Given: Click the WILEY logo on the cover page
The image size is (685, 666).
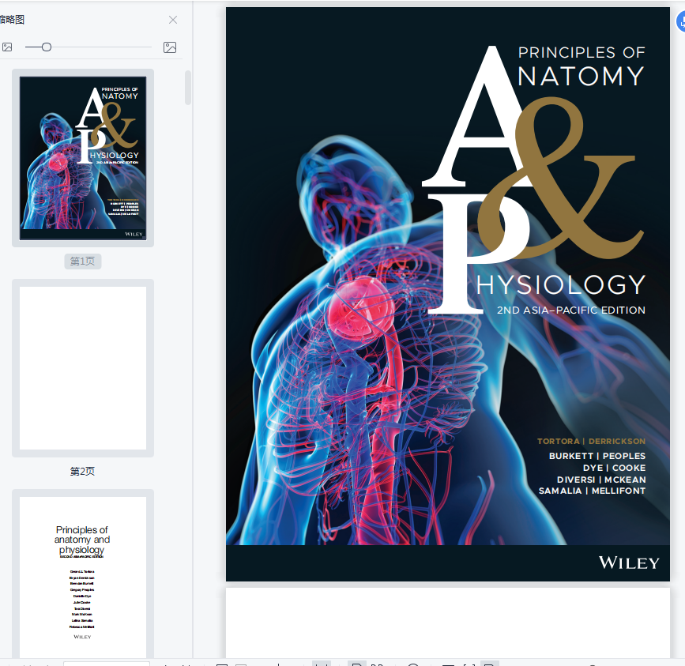Looking at the screenshot, I should coord(629,563).
